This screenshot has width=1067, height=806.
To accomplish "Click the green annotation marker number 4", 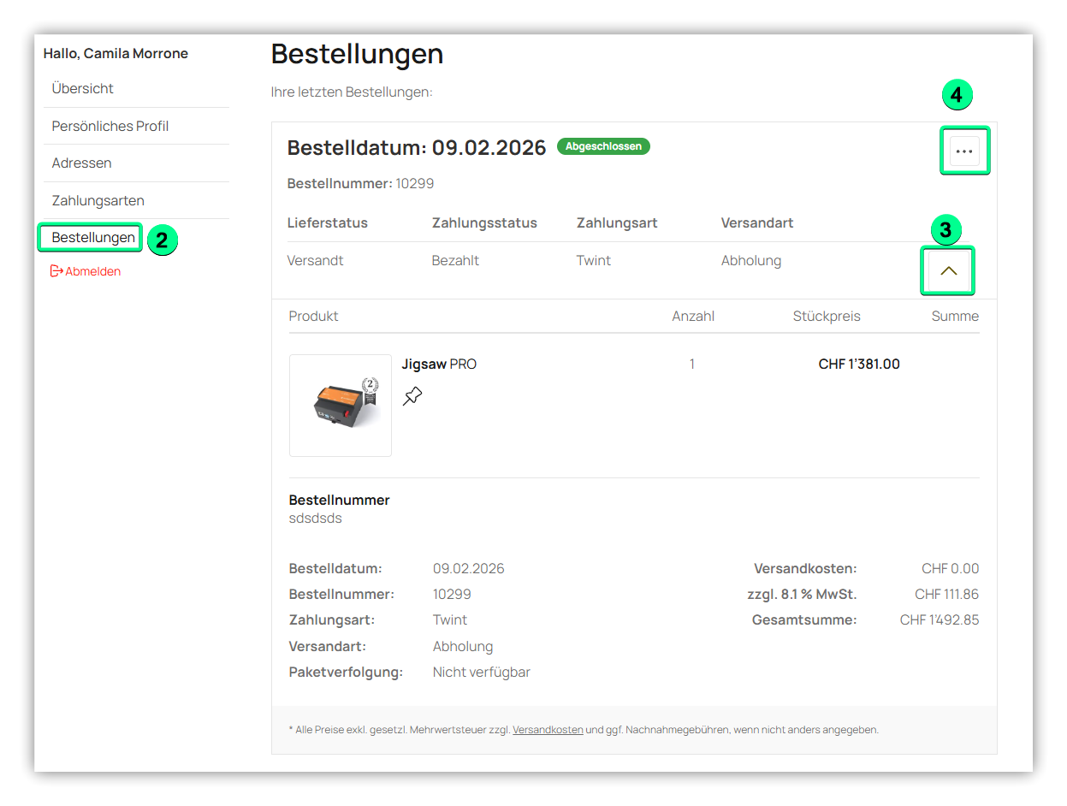I will (x=957, y=95).
